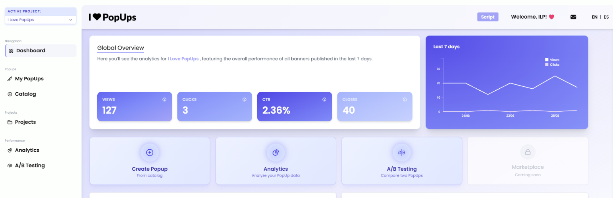Click the Create Popup plus icon
This screenshot has height=198, width=613.
pyautogui.click(x=150, y=152)
